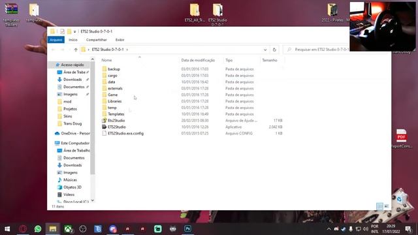The image size is (418, 235).
Task: Select the Game folder
Action: pos(112,95)
